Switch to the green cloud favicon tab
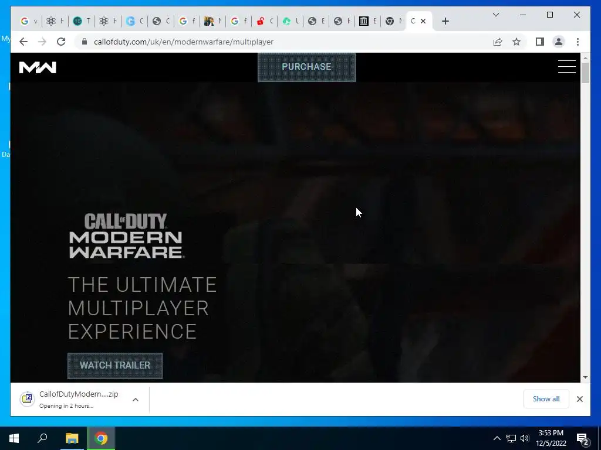601x450 pixels. click(290, 21)
